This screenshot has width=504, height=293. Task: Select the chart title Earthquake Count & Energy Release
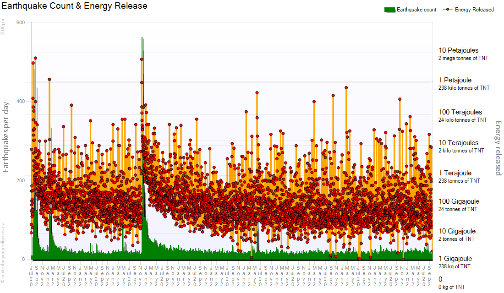point(75,6)
